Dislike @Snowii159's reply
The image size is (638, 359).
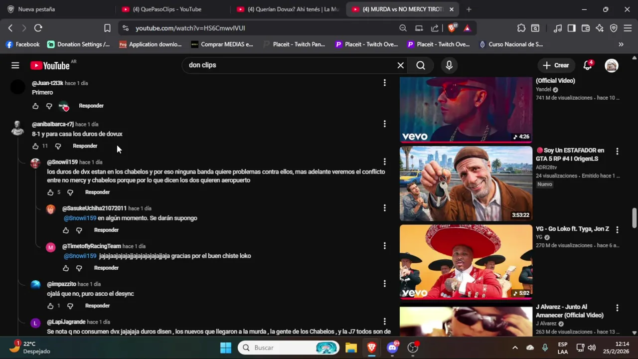click(70, 192)
